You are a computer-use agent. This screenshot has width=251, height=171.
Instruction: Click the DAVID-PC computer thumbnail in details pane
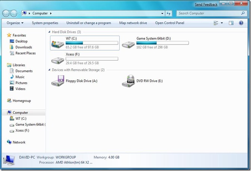pos(9,160)
